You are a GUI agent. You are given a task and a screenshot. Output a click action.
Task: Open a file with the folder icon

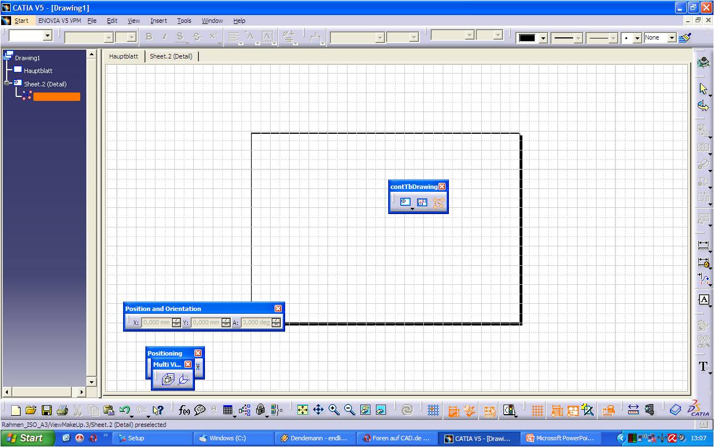click(31, 410)
